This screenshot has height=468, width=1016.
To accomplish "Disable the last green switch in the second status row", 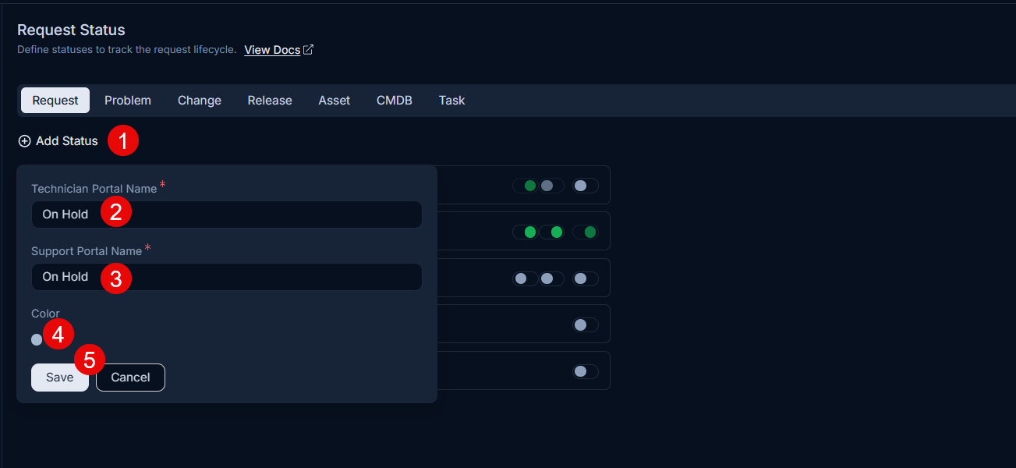I will point(586,232).
